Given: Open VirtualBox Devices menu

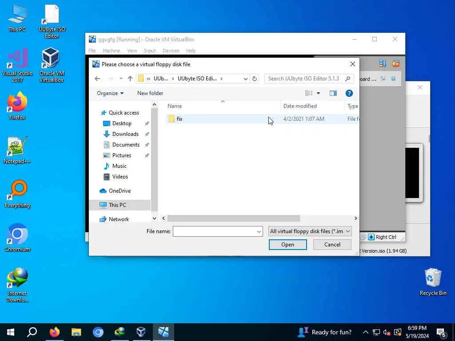Looking at the screenshot, I should pos(171,51).
